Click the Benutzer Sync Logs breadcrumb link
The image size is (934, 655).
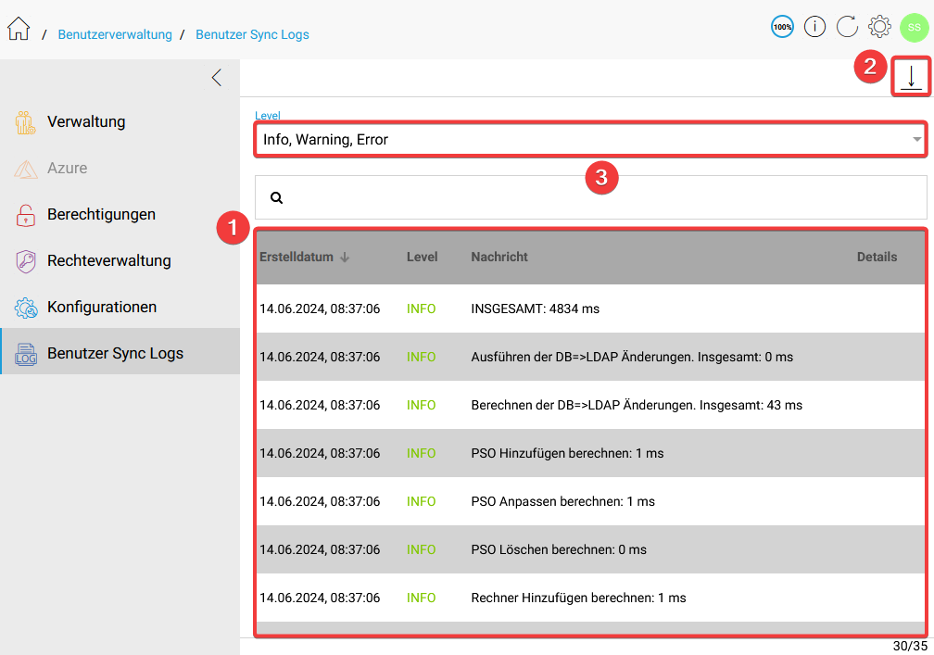pyautogui.click(x=252, y=34)
